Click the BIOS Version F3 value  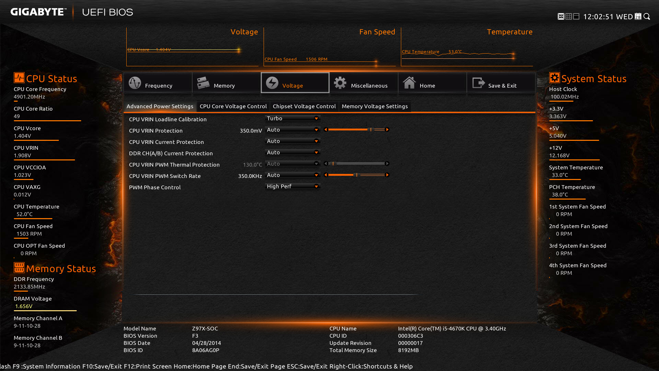click(195, 336)
